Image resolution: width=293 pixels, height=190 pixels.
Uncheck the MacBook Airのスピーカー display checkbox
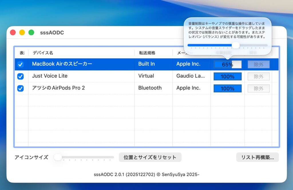pyautogui.click(x=20, y=64)
